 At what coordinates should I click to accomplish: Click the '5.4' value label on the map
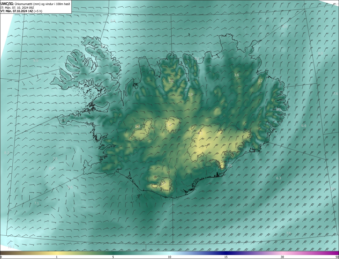coord(63,120)
